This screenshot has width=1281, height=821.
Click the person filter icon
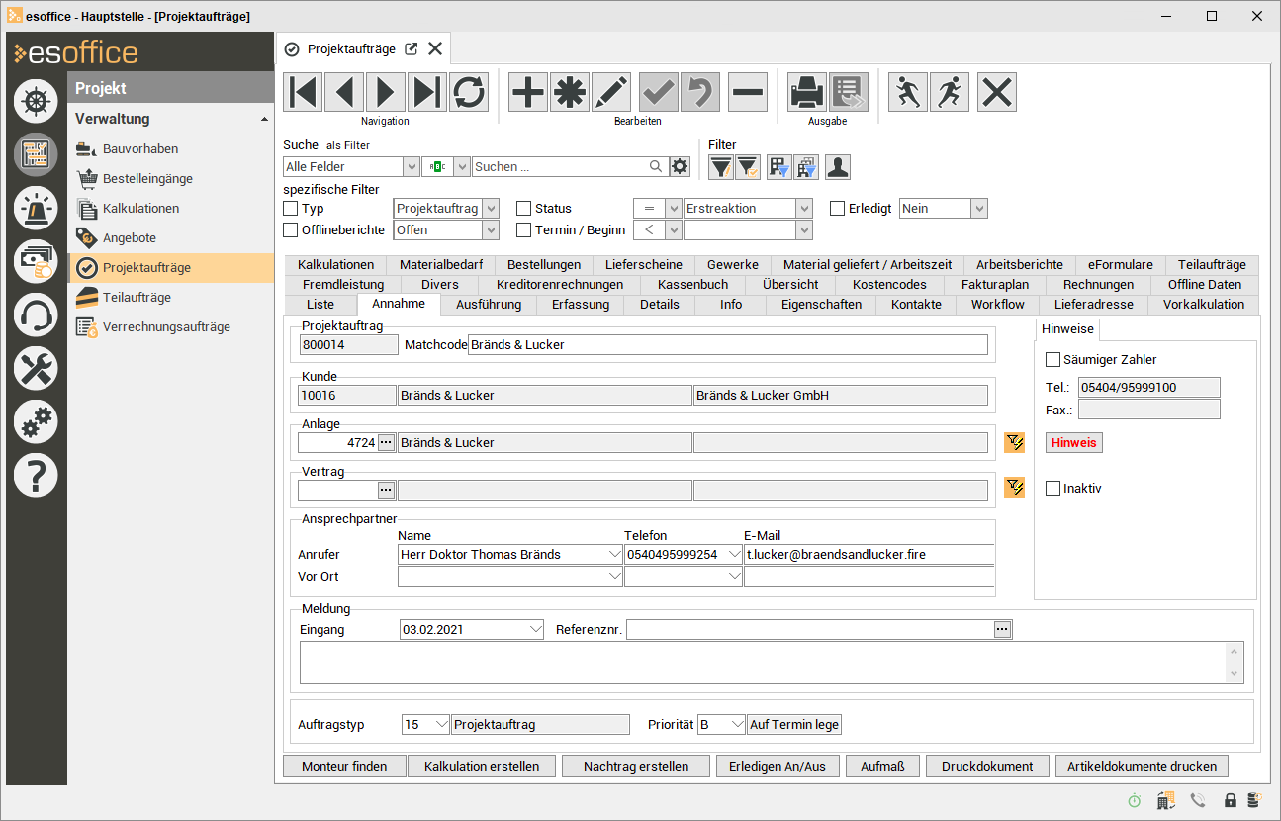point(838,167)
